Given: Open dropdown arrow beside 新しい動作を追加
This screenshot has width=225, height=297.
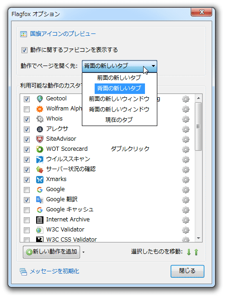Looking at the screenshot, I should pyautogui.click(x=83, y=252).
